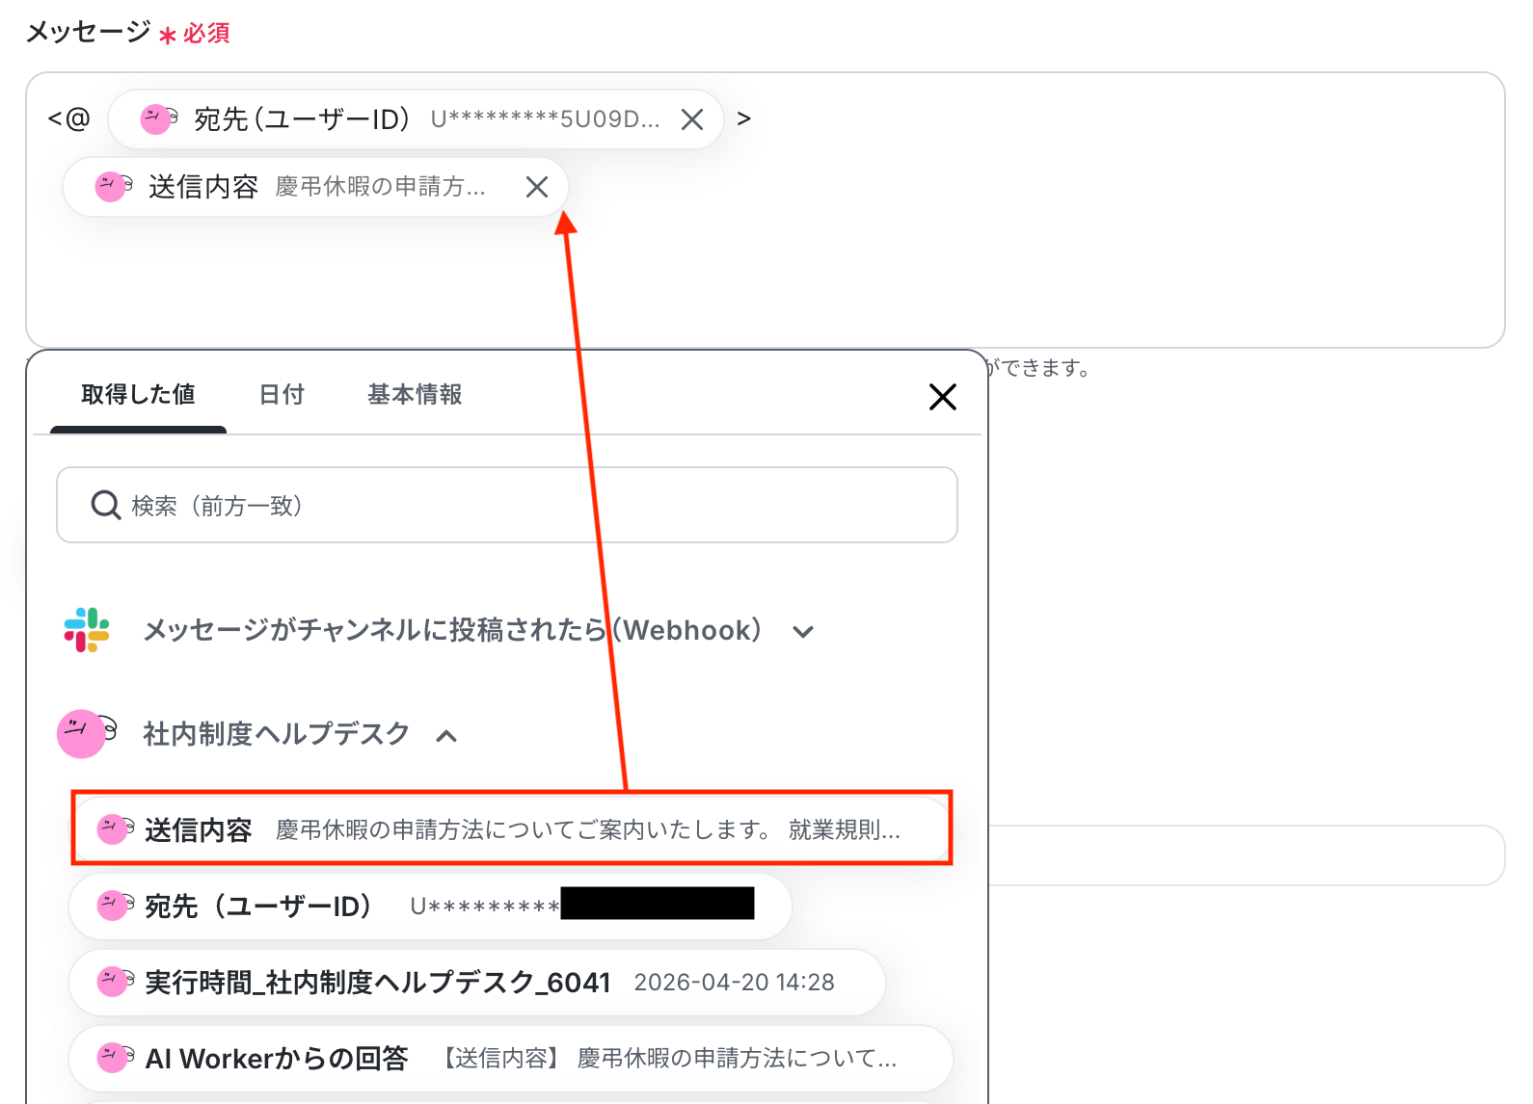1533x1104 pixels.
Task: Click pink icon on 送信内容 list row
Action: 115,828
